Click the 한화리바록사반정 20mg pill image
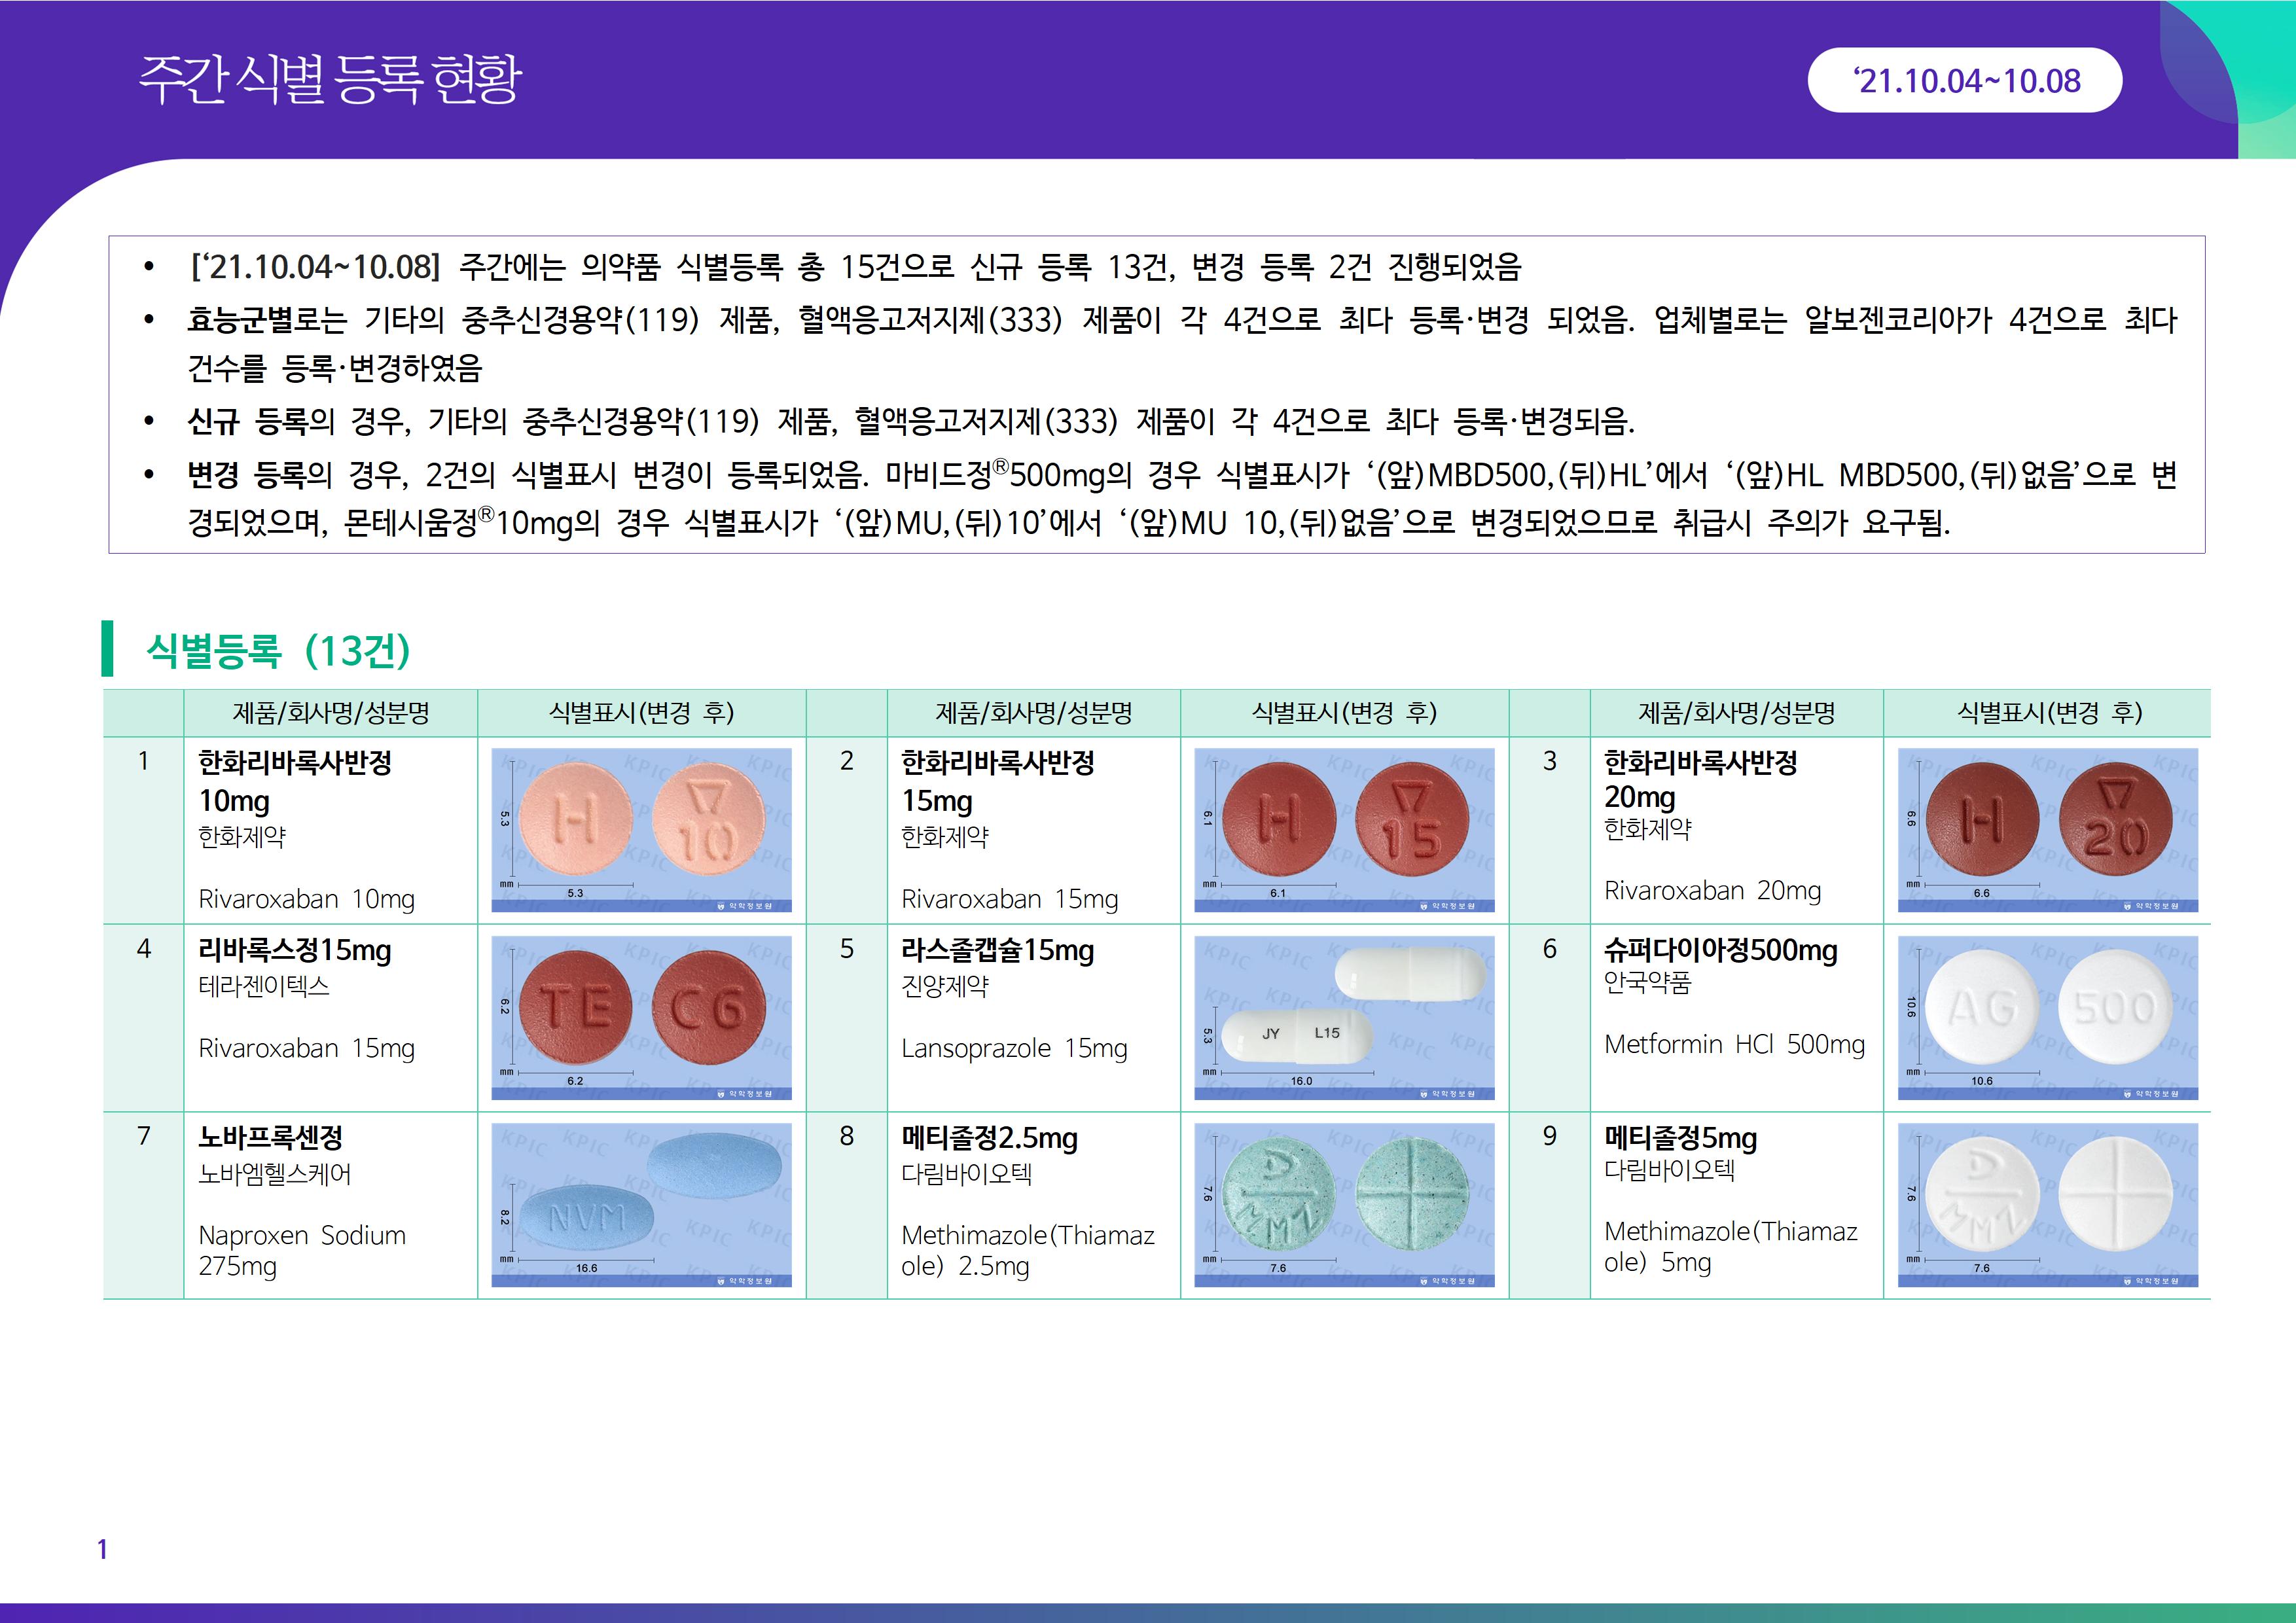Viewport: 2296px width, 1623px height. (2047, 830)
